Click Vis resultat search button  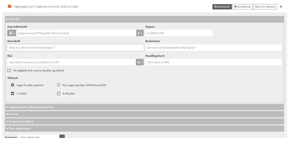coord(222,6)
